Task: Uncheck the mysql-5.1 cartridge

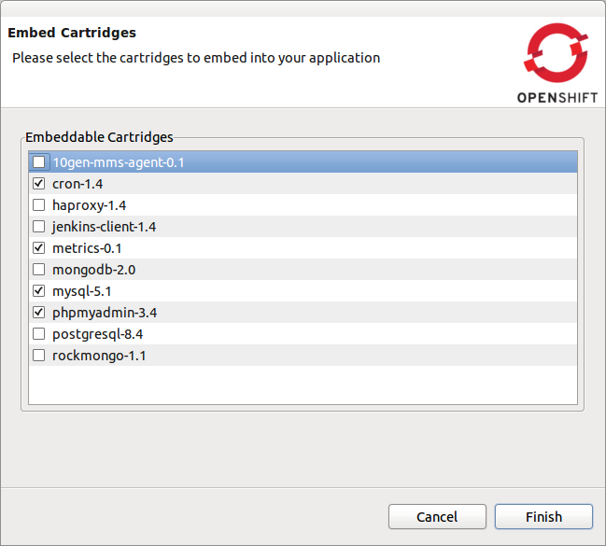Action: (x=38, y=291)
